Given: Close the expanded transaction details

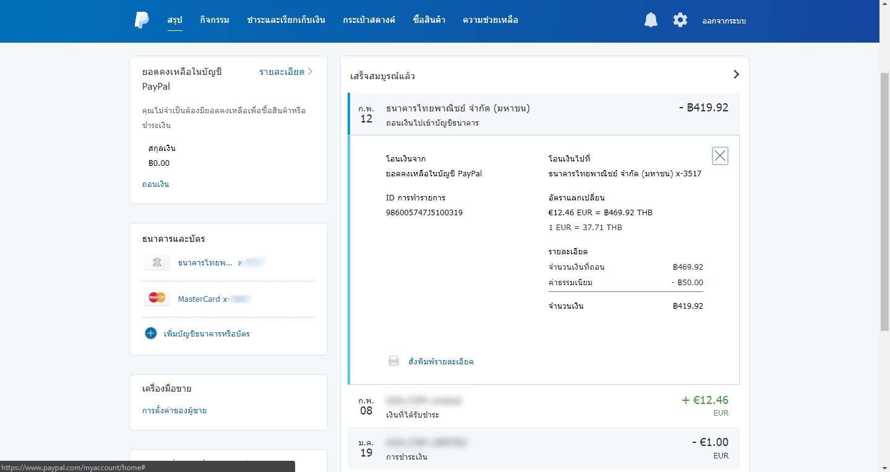Looking at the screenshot, I should 720,156.
